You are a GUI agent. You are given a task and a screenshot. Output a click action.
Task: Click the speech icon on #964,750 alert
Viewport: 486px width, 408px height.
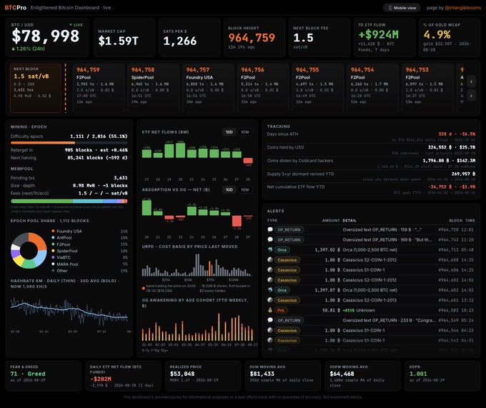coord(270,229)
